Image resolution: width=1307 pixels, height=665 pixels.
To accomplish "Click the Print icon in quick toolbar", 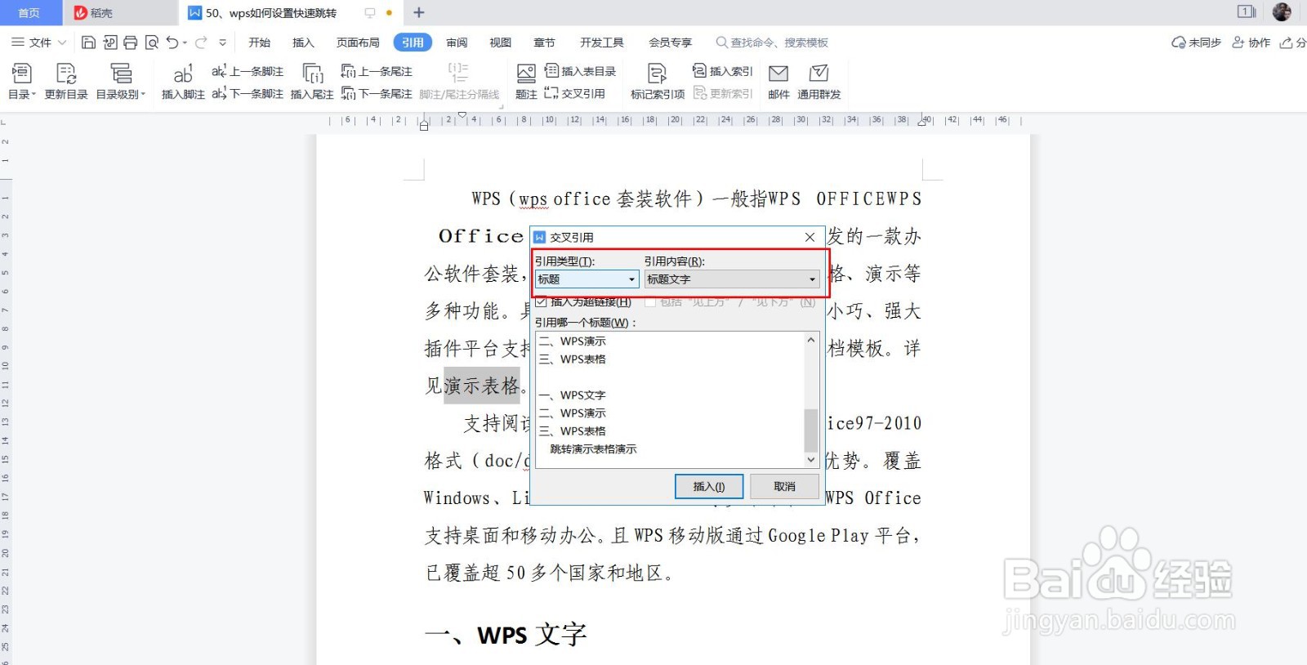I will coord(131,42).
